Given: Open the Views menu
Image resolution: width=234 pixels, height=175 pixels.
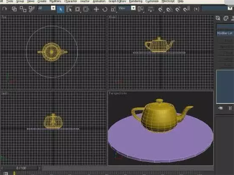Looking at the screenshot, I should 30,1.
